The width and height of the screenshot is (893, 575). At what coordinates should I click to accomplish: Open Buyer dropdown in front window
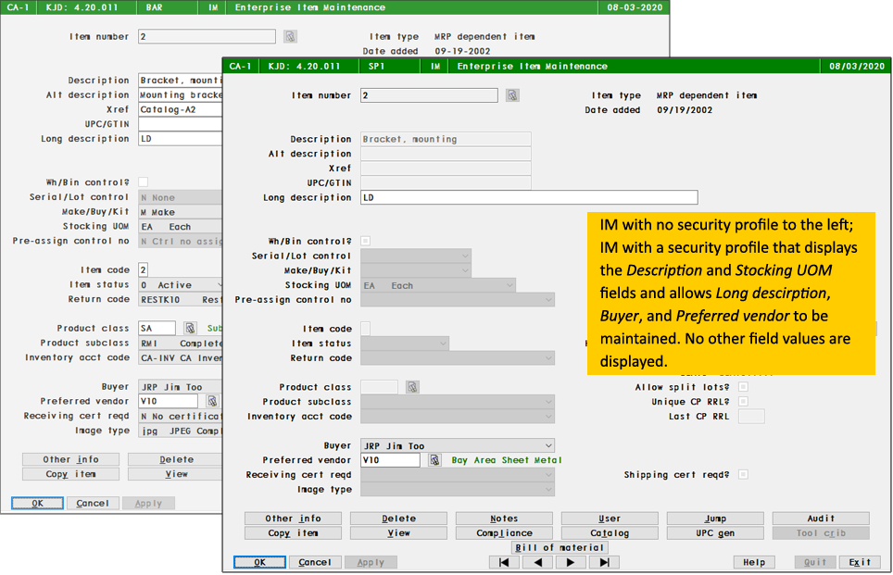458,445
